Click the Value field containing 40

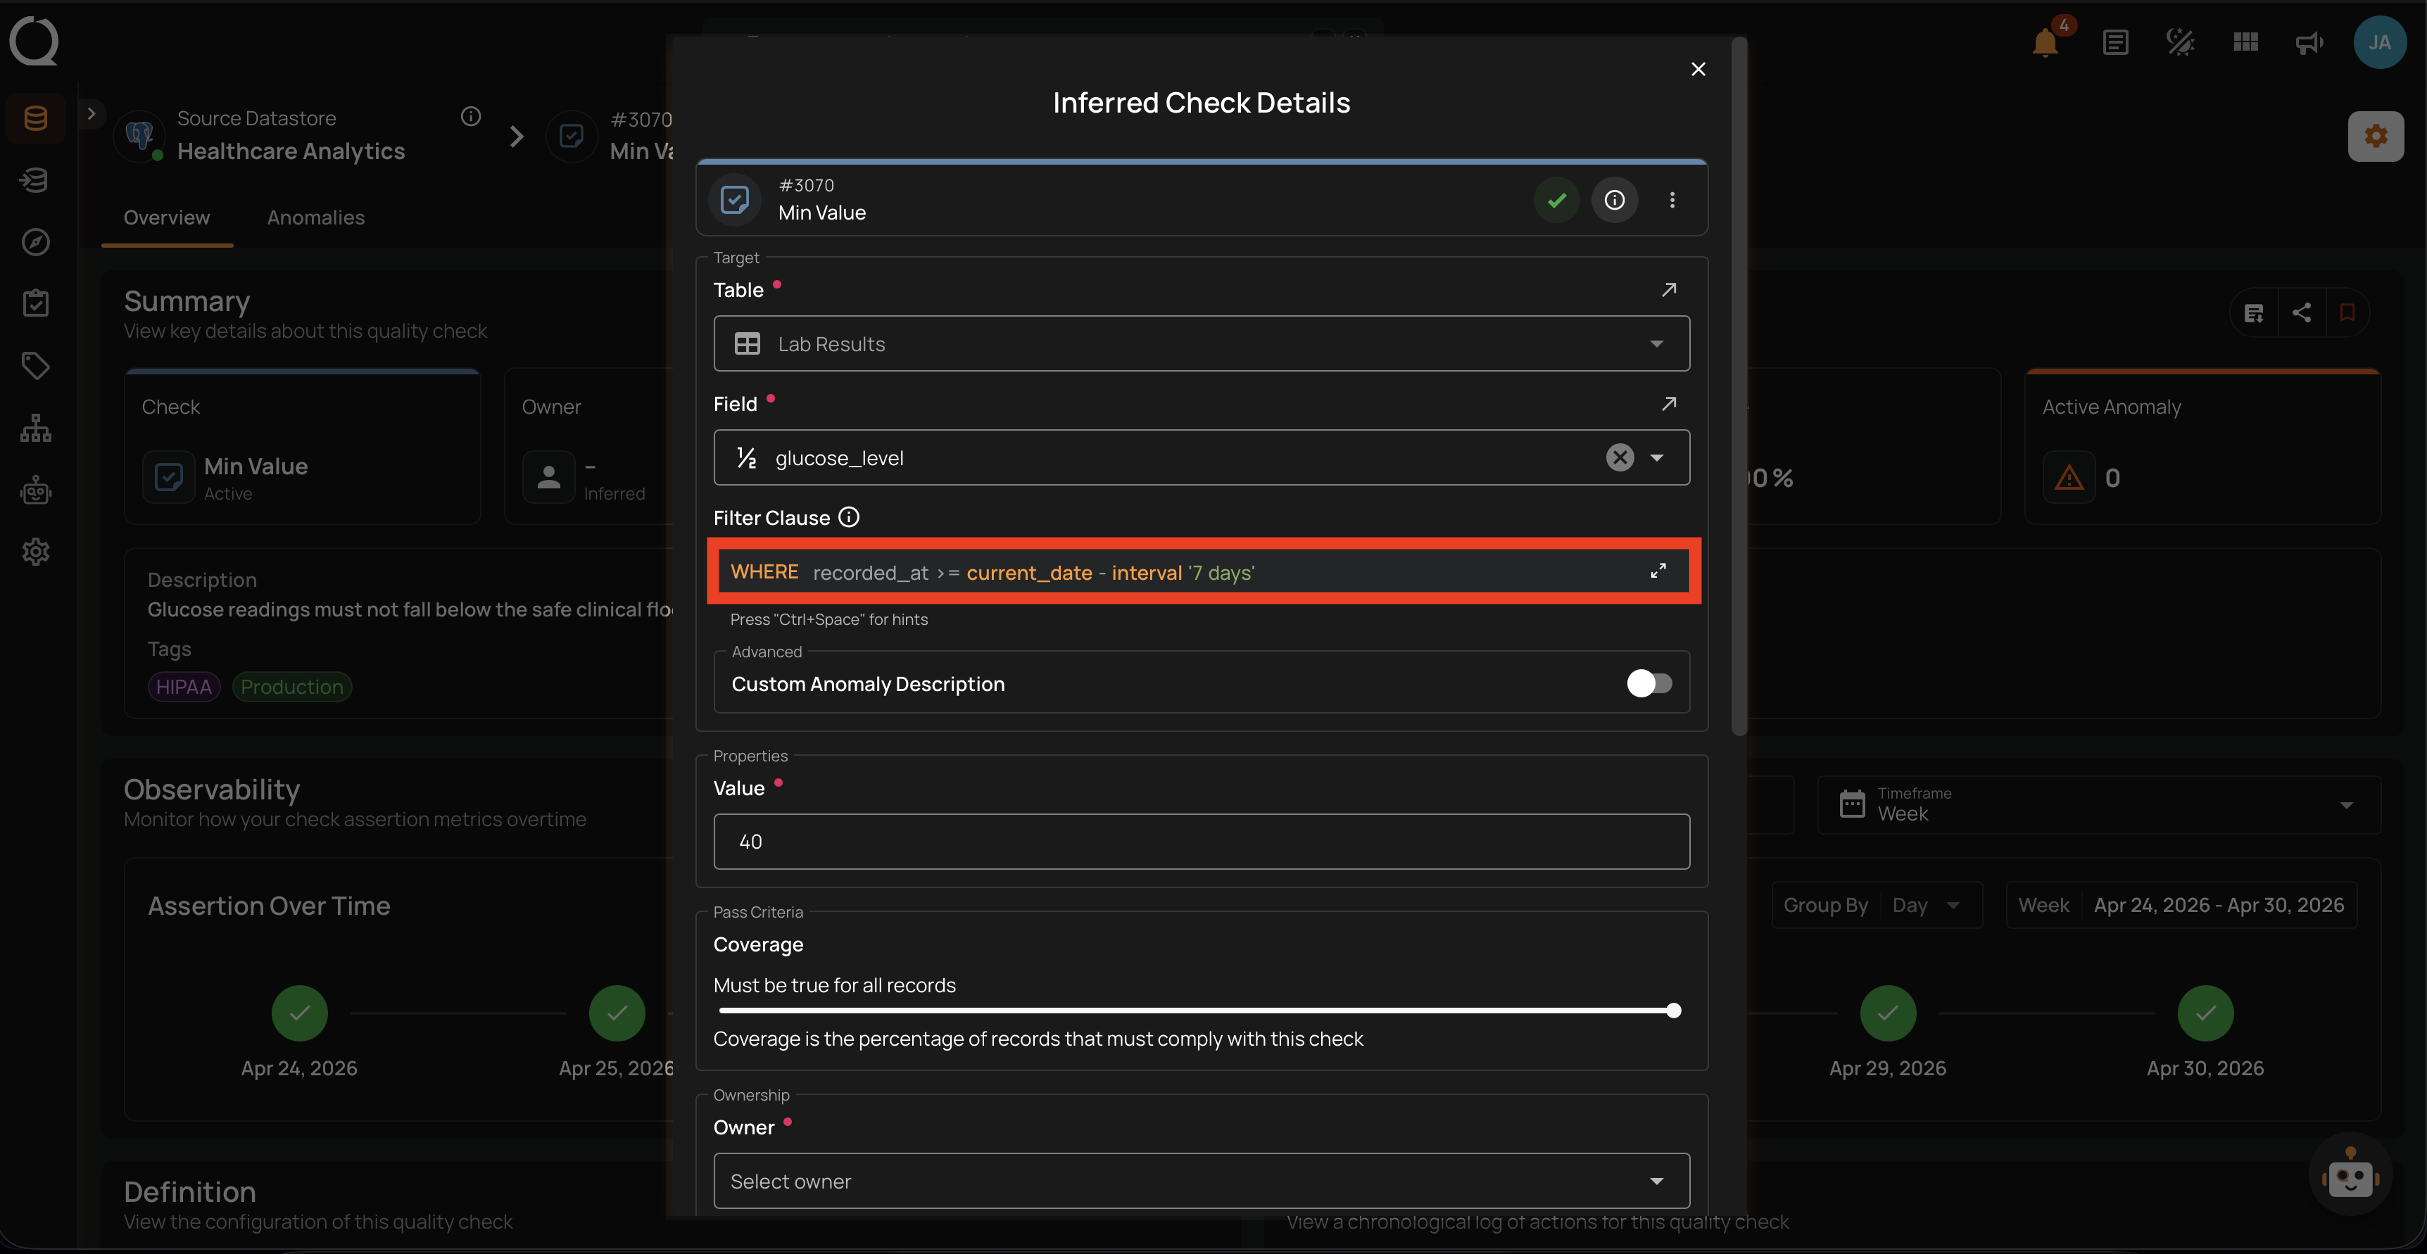click(x=1202, y=842)
